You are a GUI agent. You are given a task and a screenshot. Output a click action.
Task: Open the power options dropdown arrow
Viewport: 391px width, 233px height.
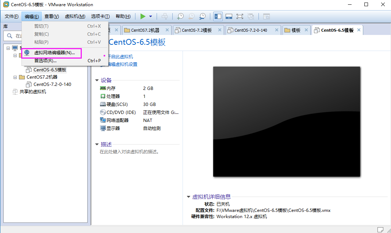coord(150,16)
